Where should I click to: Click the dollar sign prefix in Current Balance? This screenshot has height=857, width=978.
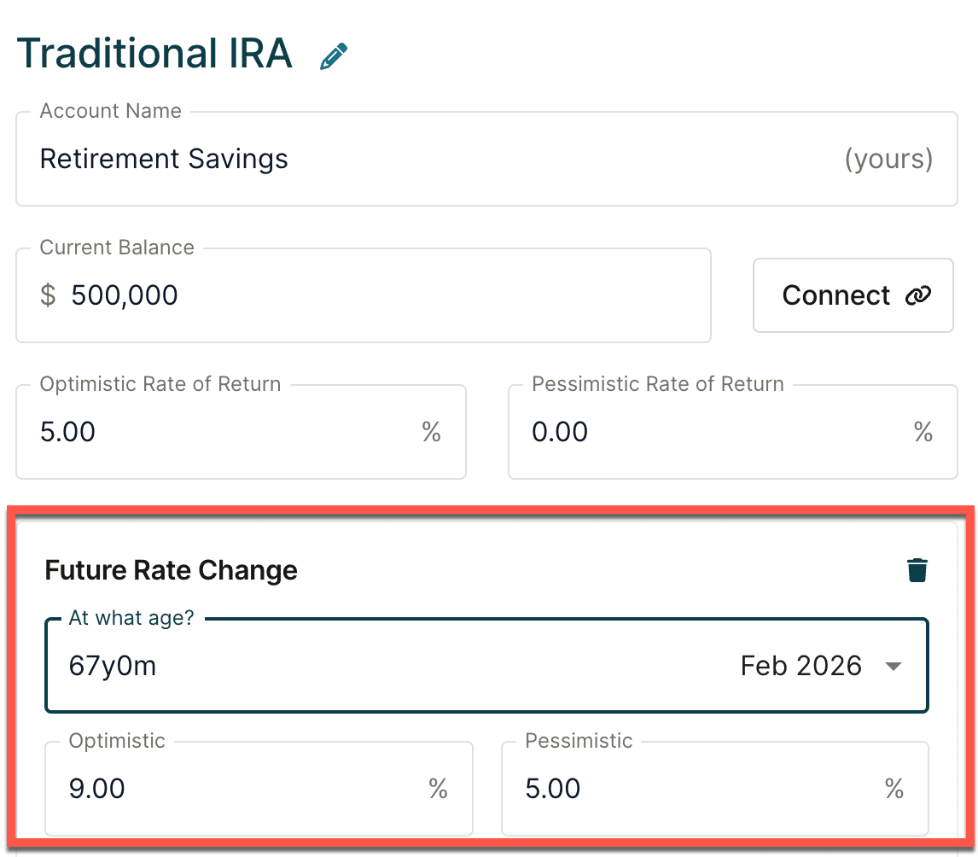click(x=48, y=295)
